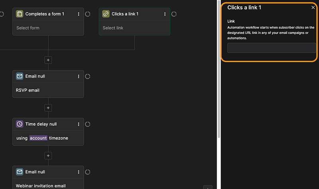The image size is (319, 189).
Task: Click the Time delay clock icon
Action: tap(20, 124)
